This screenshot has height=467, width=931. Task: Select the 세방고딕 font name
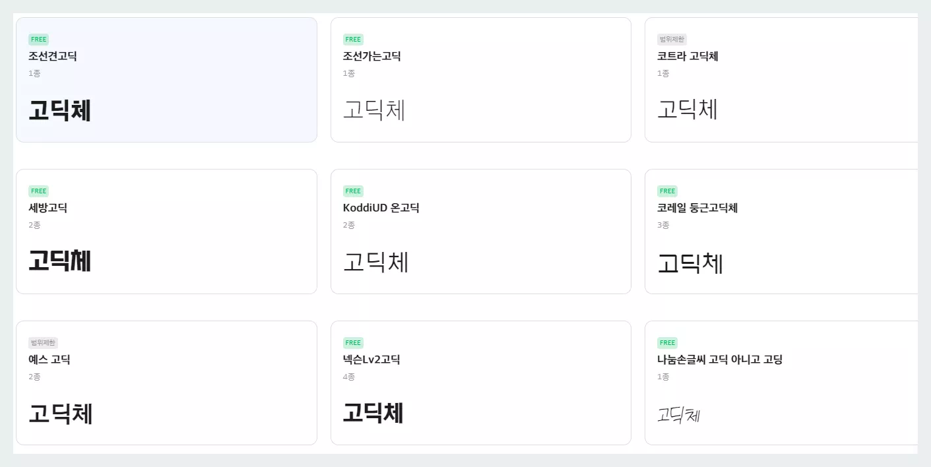click(x=47, y=207)
